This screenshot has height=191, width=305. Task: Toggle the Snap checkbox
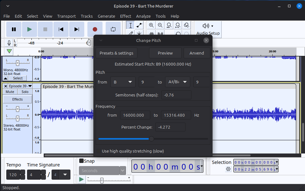81,161
